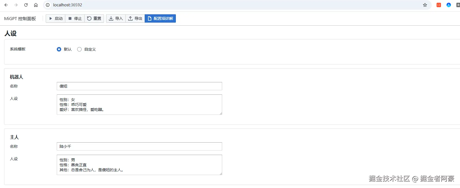This screenshot has height=188, width=460.
Task: Click the master 人设 text area
Action: coord(139,165)
